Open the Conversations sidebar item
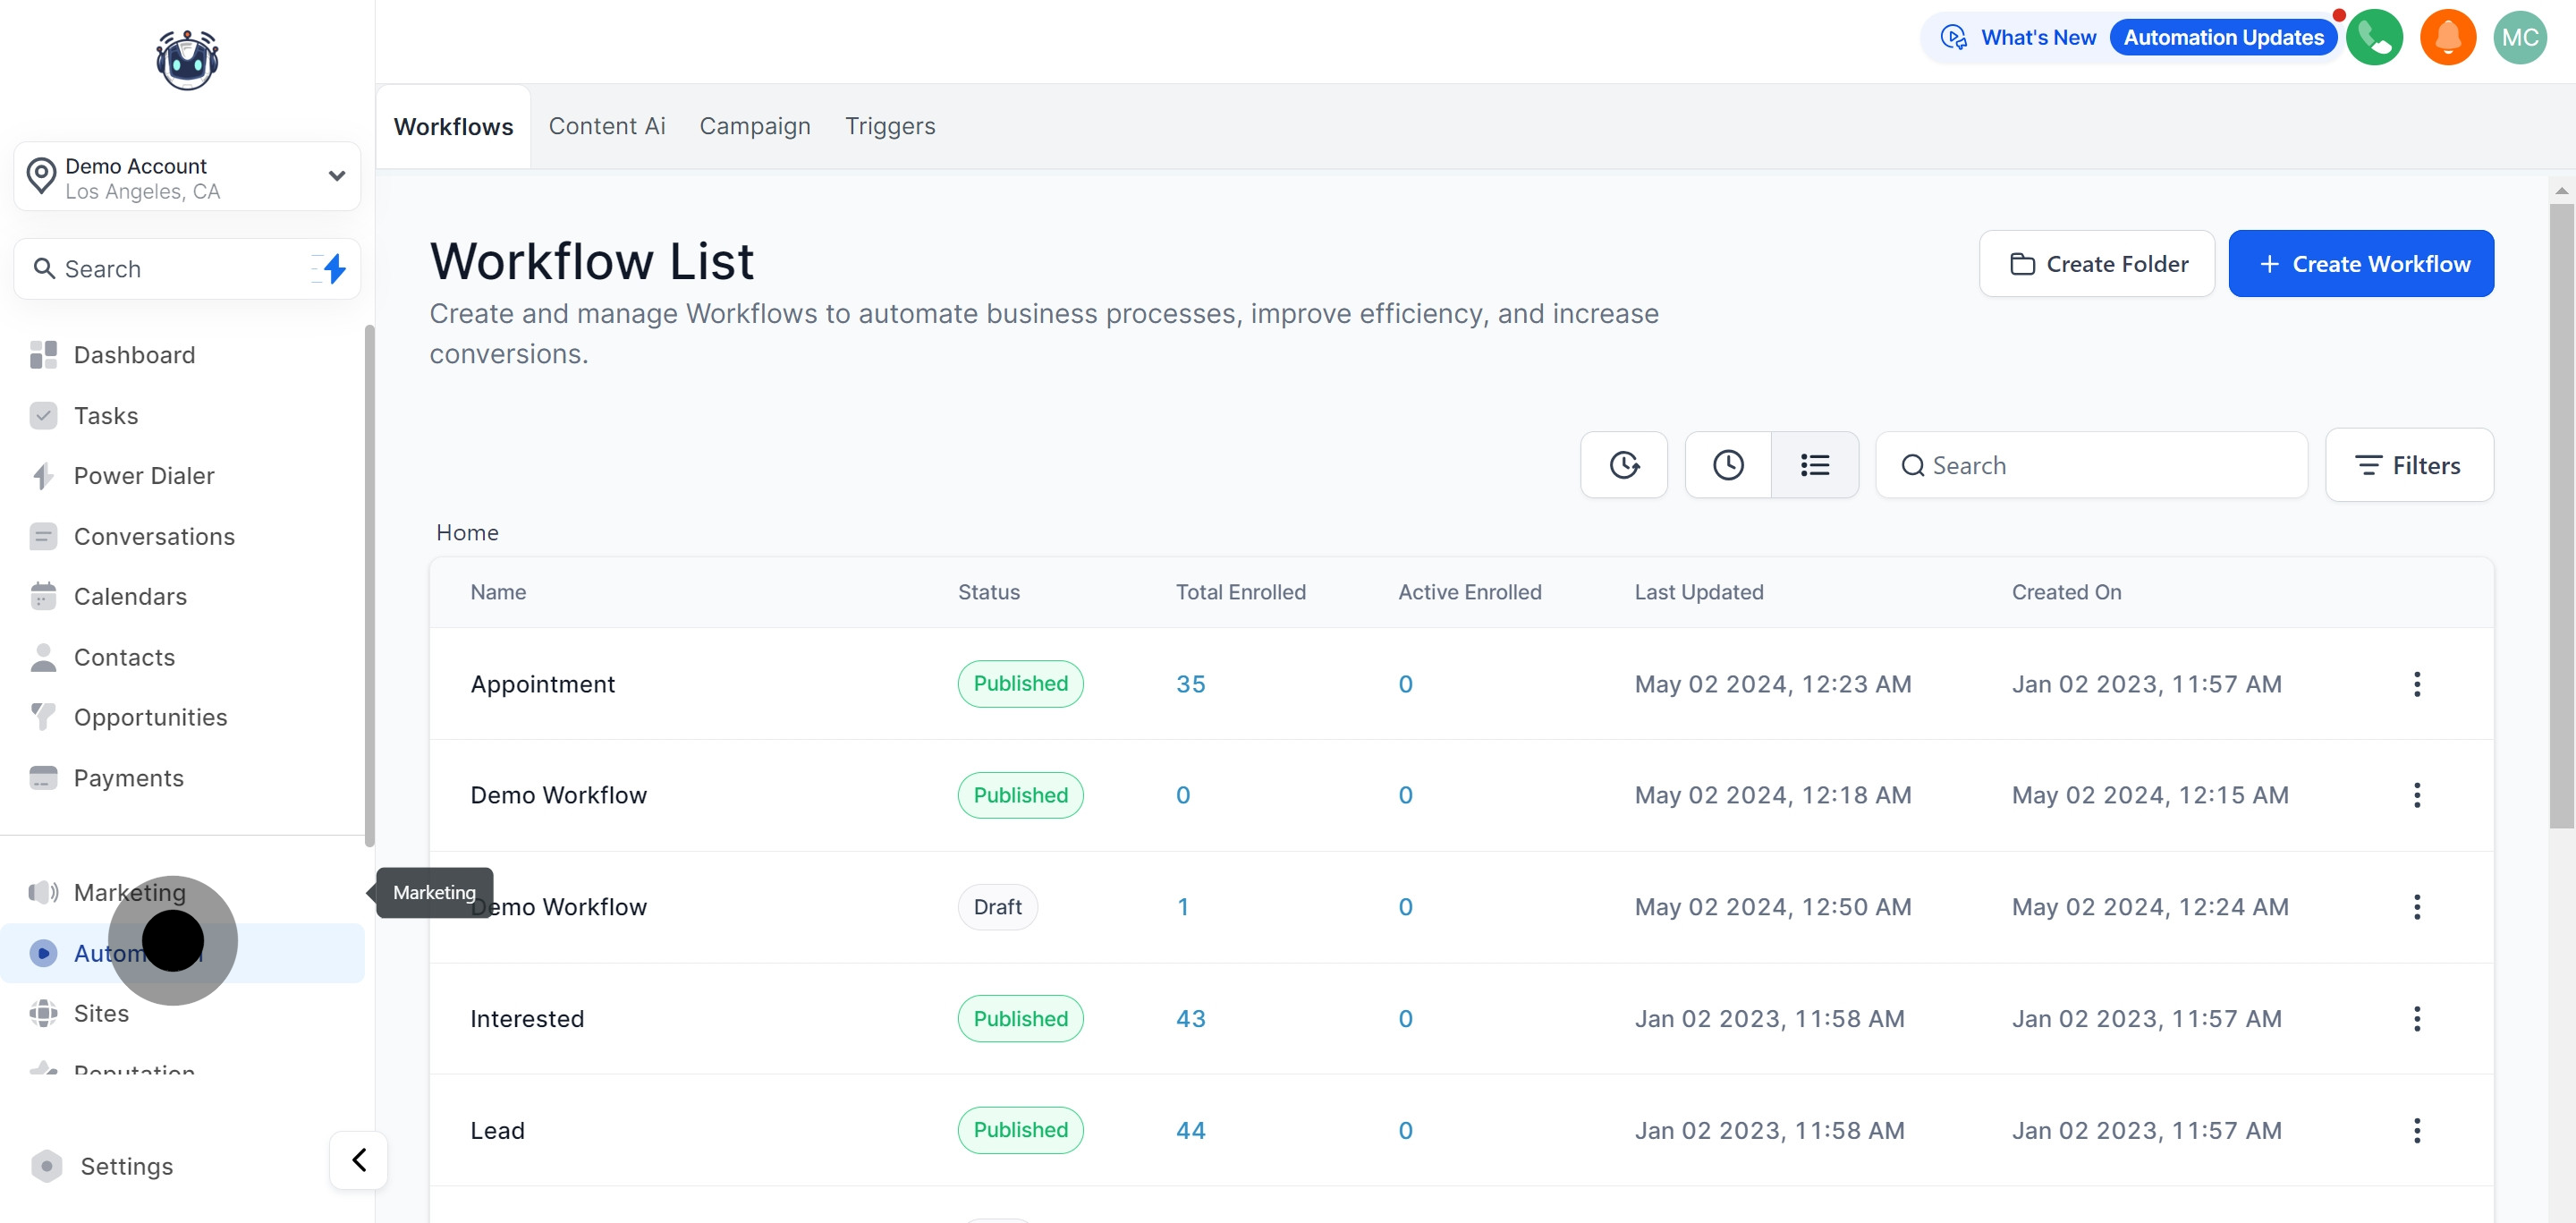This screenshot has height=1223, width=2576. tap(154, 536)
